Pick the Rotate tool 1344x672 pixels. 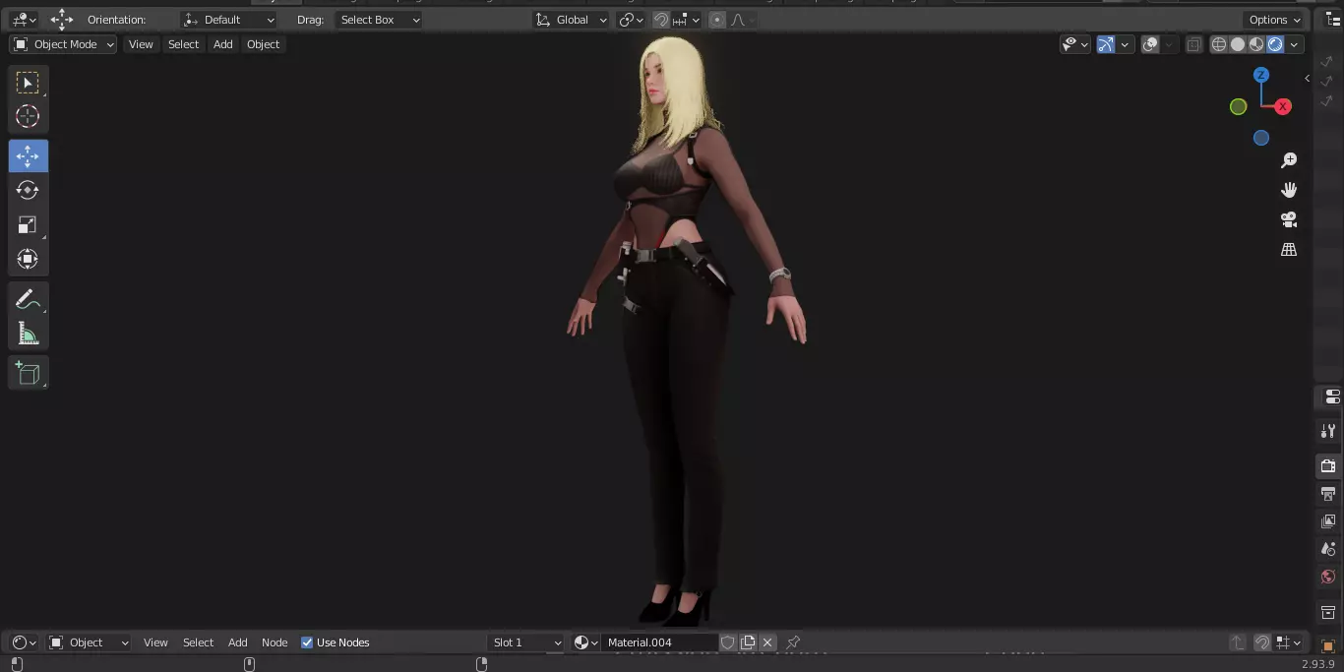click(x=28, y=190)
